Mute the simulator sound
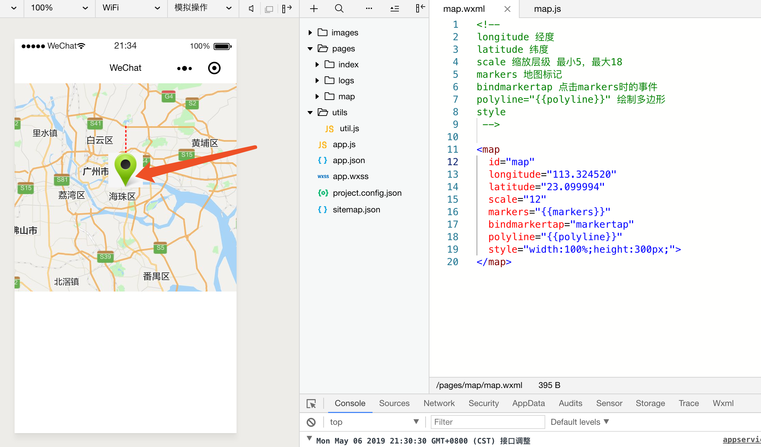Viewport: 761px width, 447px height. tap(250, 8)
